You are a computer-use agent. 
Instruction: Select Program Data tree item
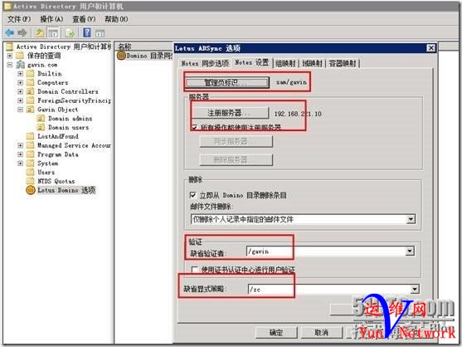click(58, 154)
